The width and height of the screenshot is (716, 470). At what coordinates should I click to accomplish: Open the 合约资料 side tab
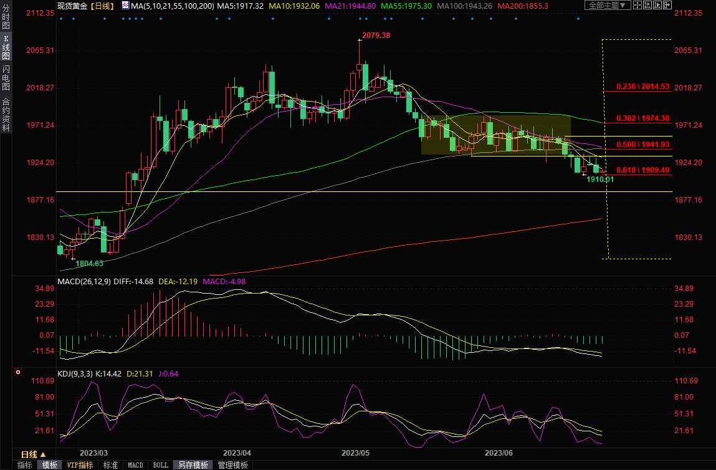pyautogui.click(x=6, y=114)
